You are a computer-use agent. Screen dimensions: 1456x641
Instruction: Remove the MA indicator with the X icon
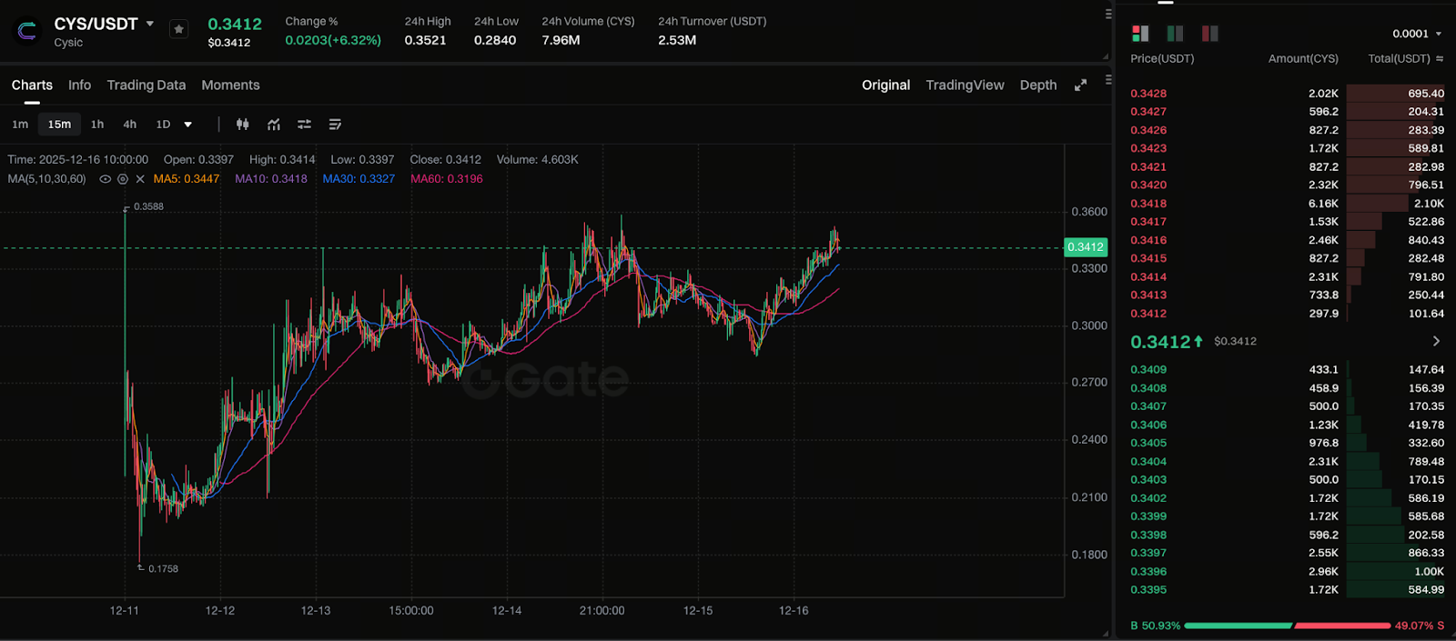point(140,179)
